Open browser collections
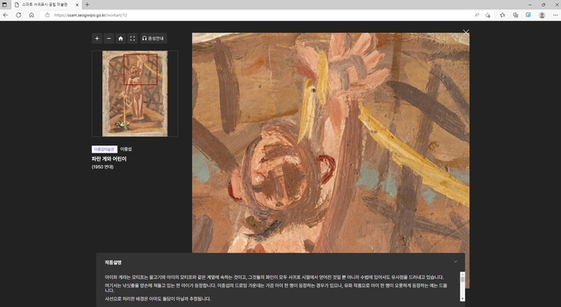 (515, 15)
